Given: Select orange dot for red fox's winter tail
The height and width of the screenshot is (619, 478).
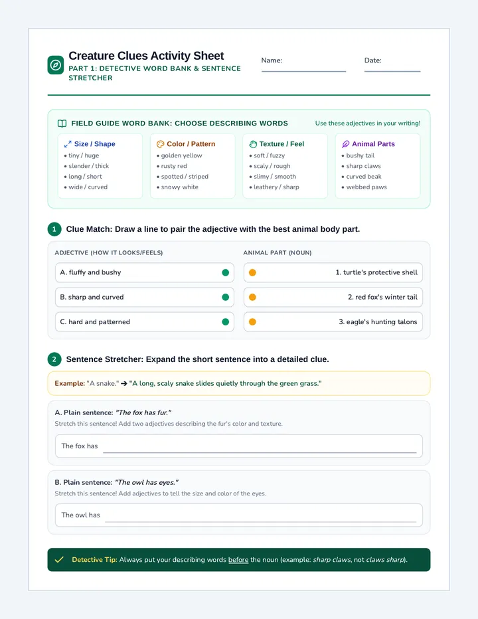Looking at the screenshot, I should point(253,298).
